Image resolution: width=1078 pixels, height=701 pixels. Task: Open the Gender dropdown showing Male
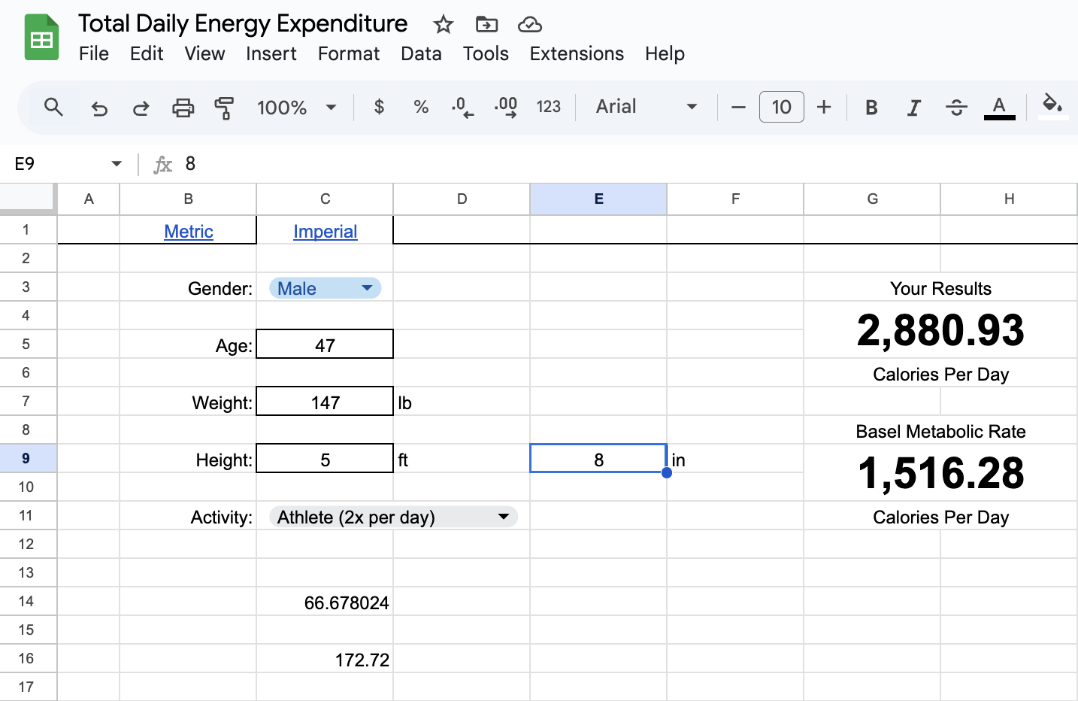326,288
